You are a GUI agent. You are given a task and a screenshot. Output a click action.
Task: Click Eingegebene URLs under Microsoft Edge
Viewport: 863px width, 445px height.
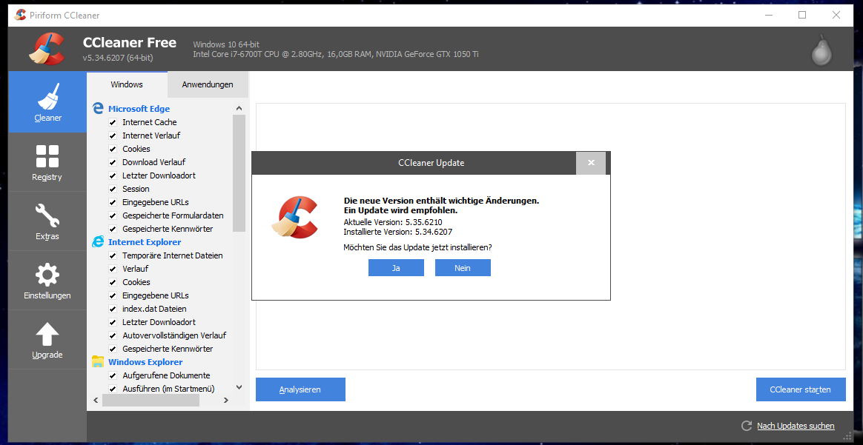(155, 202)
